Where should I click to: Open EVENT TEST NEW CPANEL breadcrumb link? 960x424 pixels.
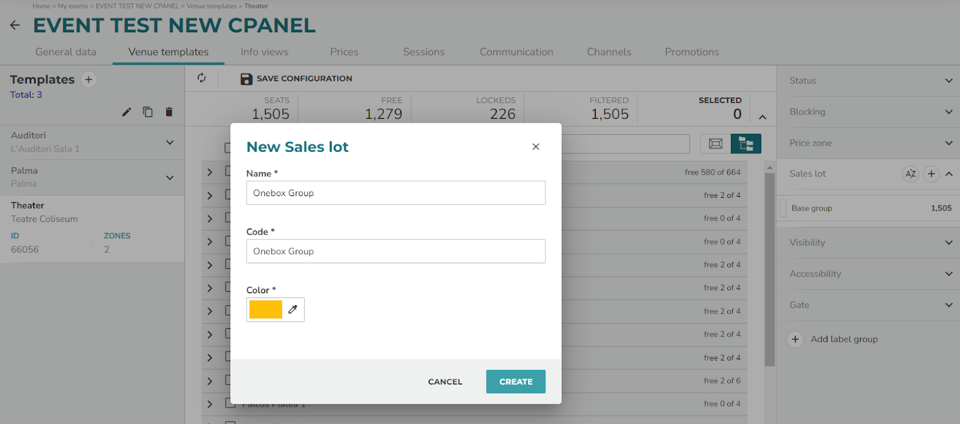(x=137, y=6)
